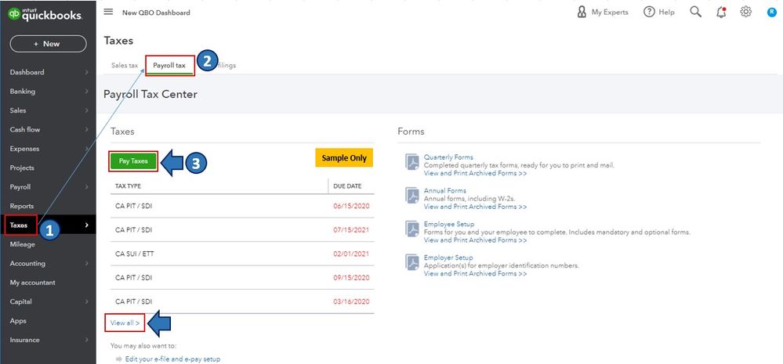Image resolution: width=783 pixels, height=364 pixels.
Task: Open Edit your e-file and e-pay setup
Action: click(172, 359)
